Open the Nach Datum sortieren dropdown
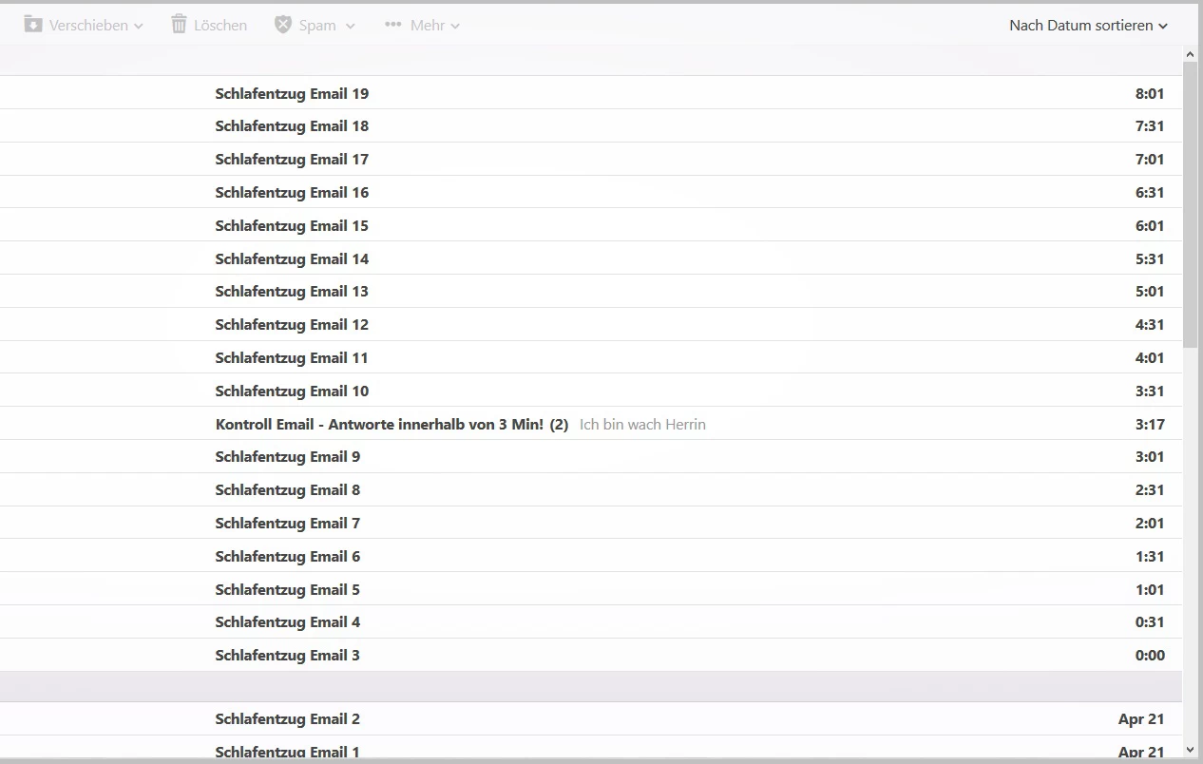Image resolution: width=1203 pixels, height=764 pixels. pos(1087,26)
